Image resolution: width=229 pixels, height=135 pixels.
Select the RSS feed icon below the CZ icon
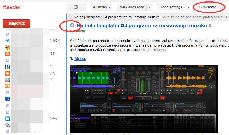pos(8,93)
